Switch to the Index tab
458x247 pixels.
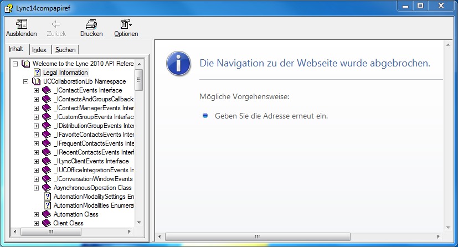[39, 50]
